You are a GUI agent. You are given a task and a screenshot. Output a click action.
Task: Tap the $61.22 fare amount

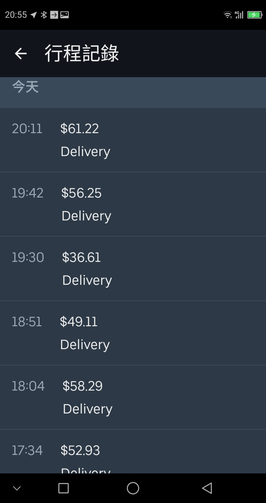(80, 129)
